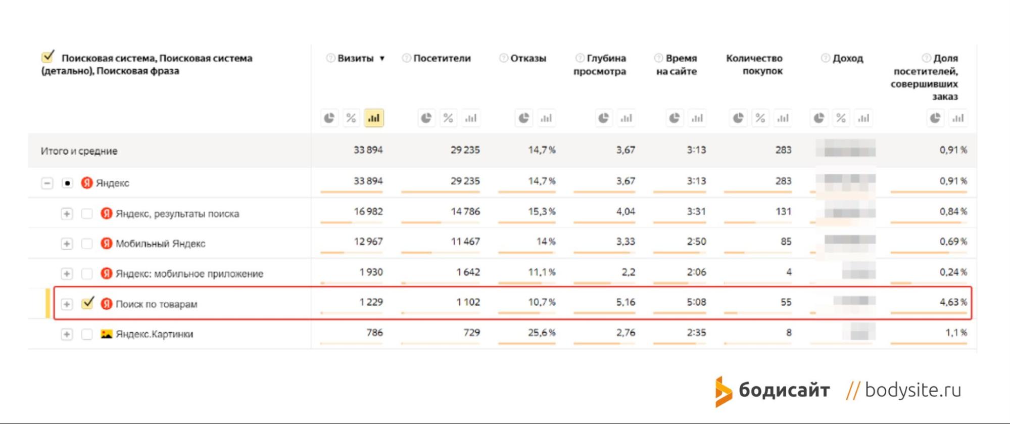Open help icon next to Посетители
This screenshot has height=424, width=1010.
pos(406,58)
